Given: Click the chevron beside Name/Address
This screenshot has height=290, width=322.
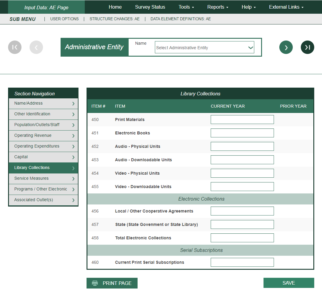Looking at the screenshot, I should (x=73, y=104).
